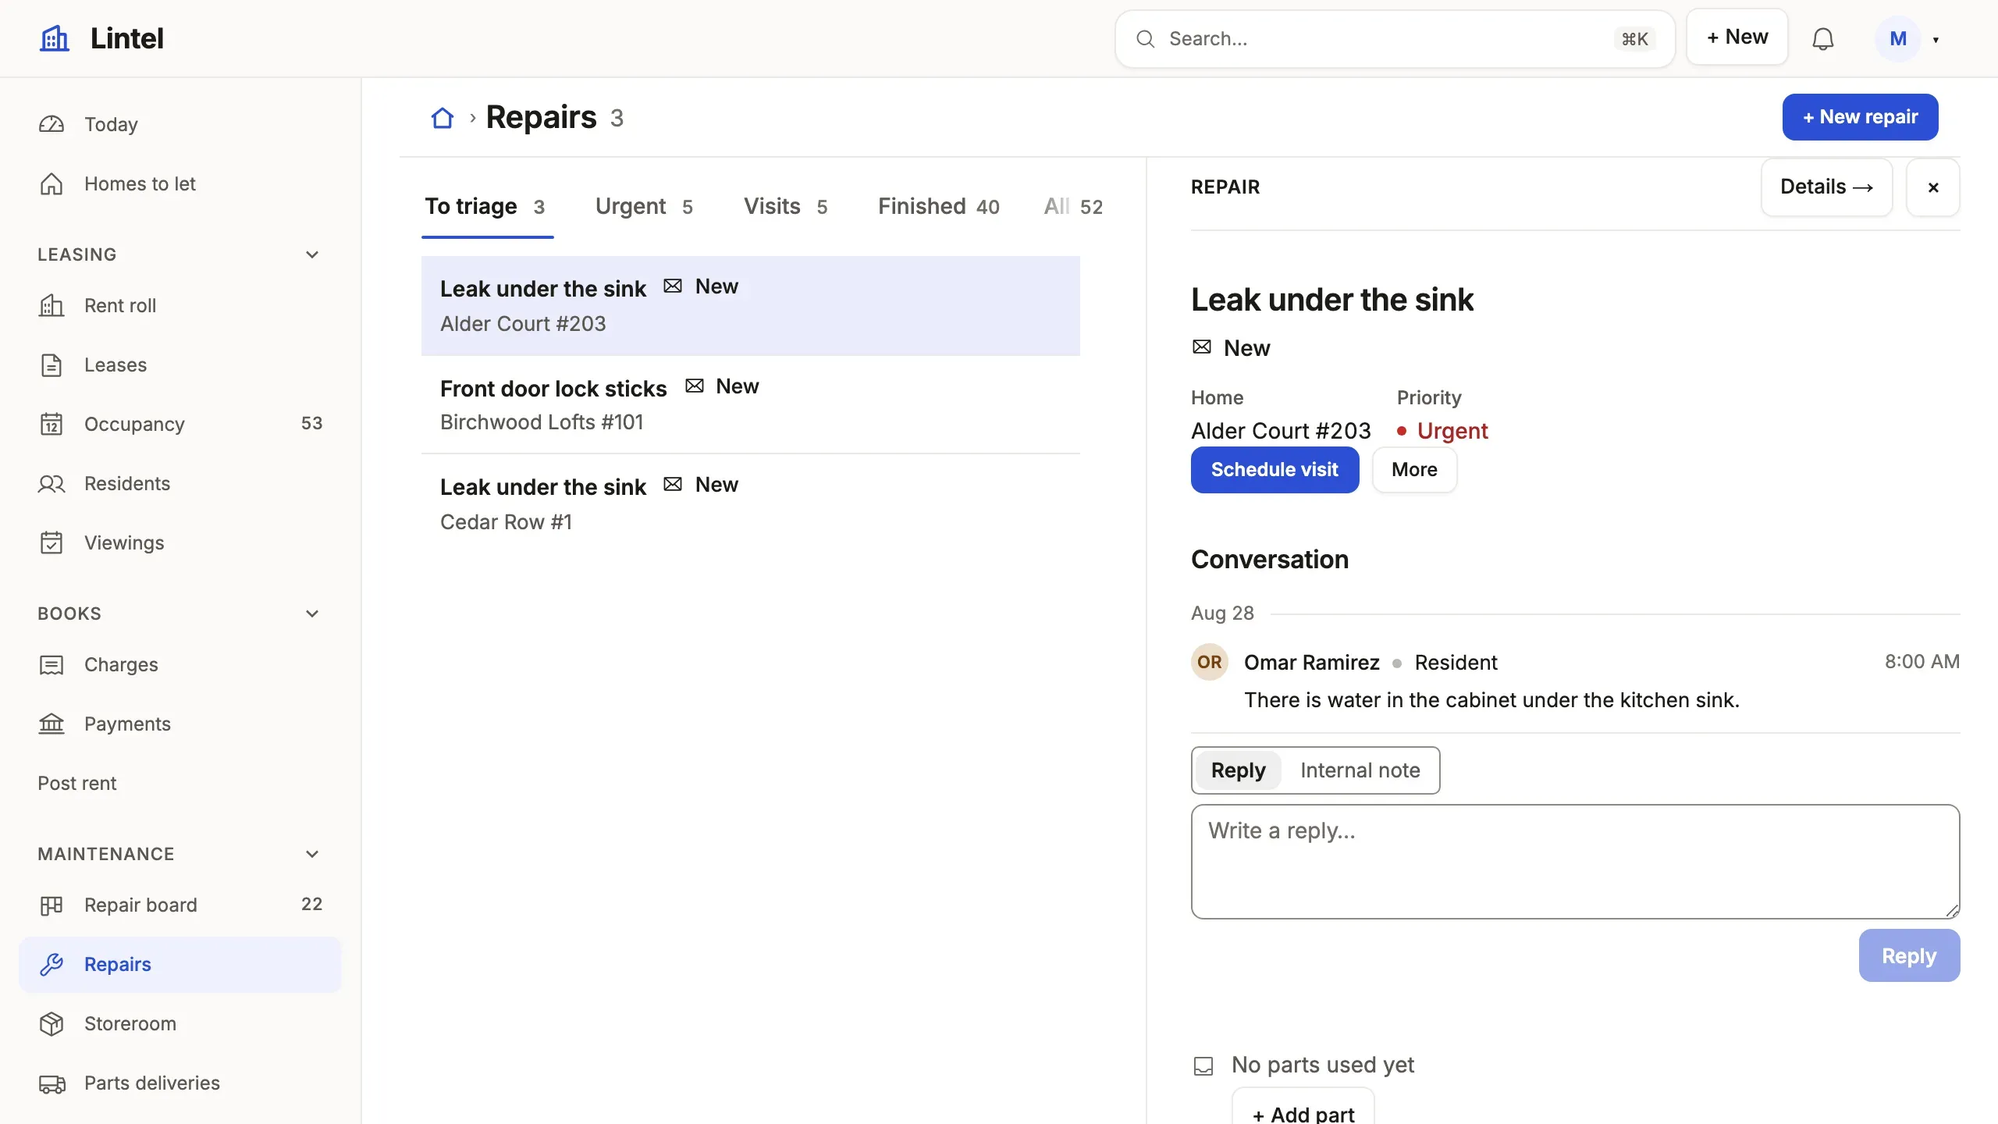Click the Payments bank icon
The width and height of the screenshot is (1998, 1124).
coord(52,724)
